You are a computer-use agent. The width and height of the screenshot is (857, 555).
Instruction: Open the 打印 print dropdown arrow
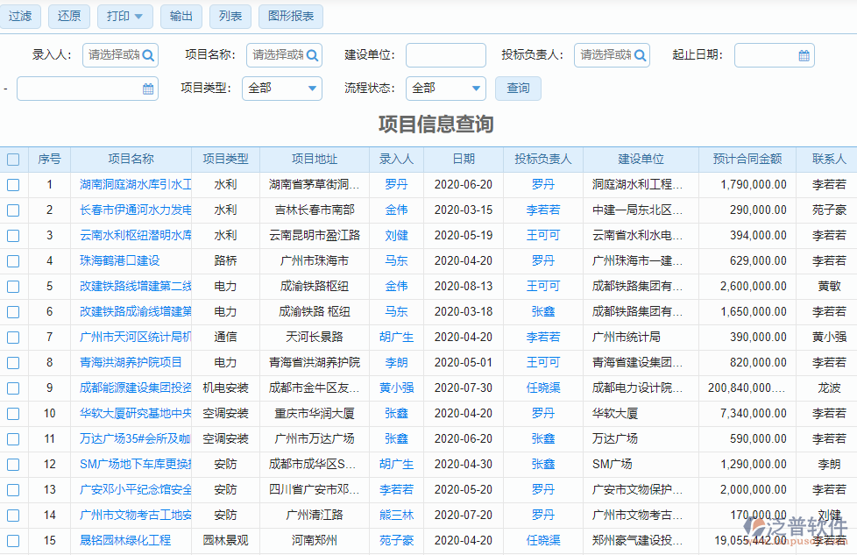[138, 16]
